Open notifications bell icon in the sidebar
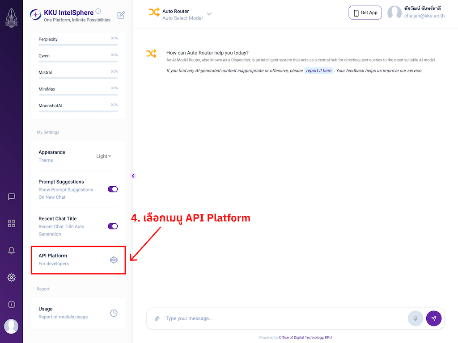 click(x=11, y=251)
